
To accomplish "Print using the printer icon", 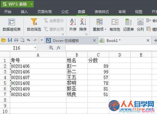I will point(16,40).
